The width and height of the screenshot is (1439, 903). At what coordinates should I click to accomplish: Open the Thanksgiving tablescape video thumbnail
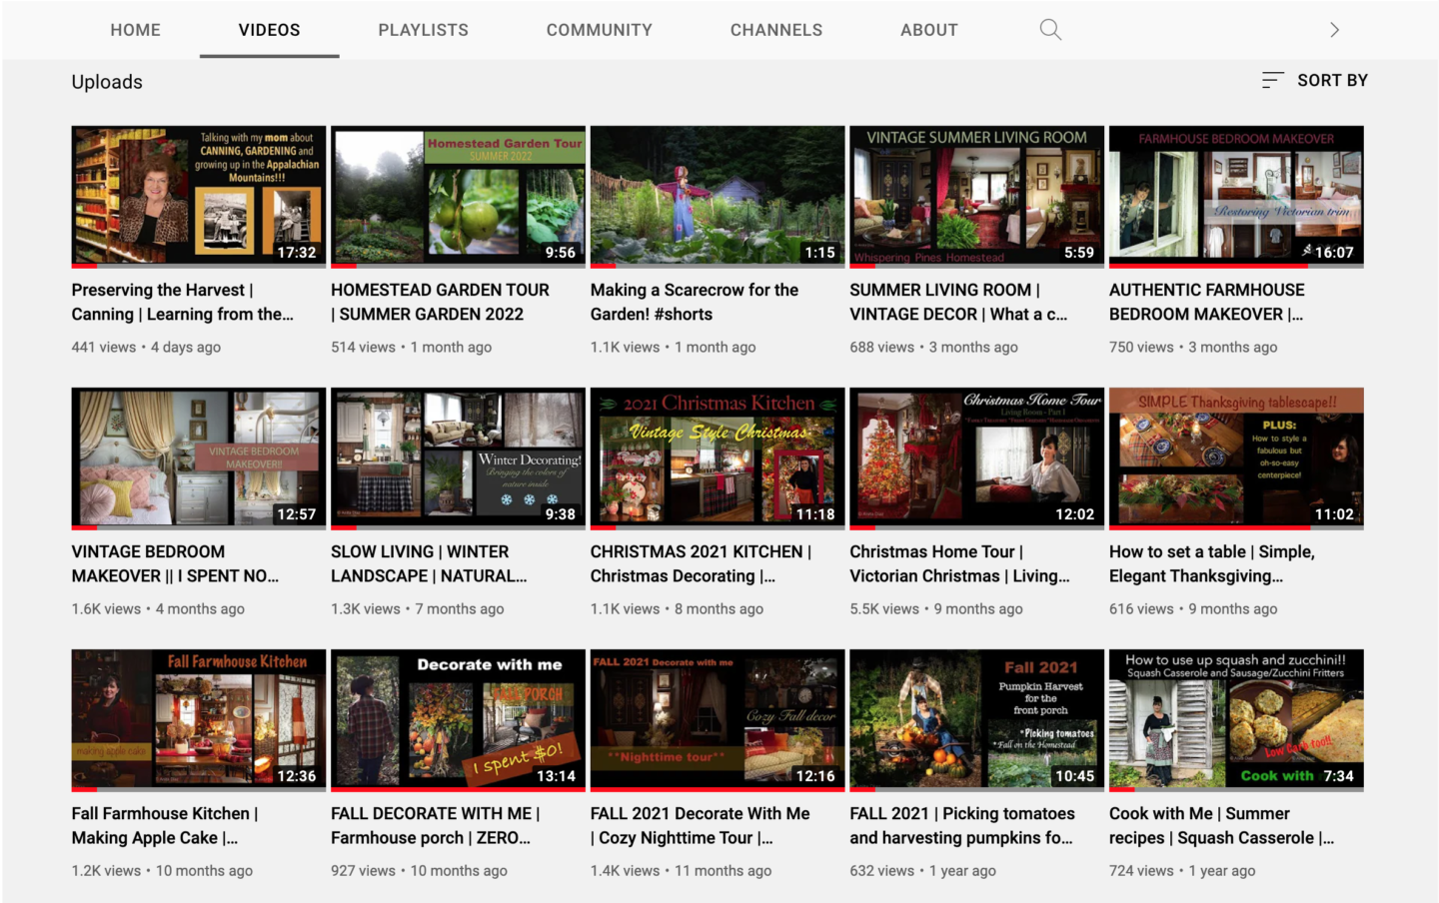(1235, 457)
